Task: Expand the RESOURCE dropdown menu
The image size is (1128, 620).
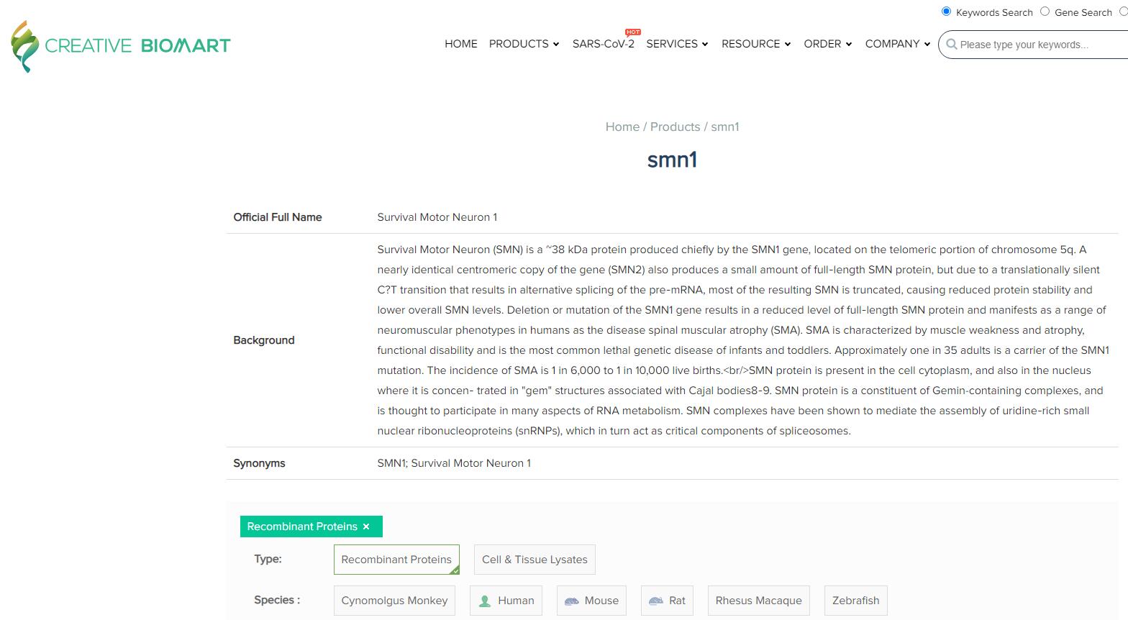Action: click(756, 44)
